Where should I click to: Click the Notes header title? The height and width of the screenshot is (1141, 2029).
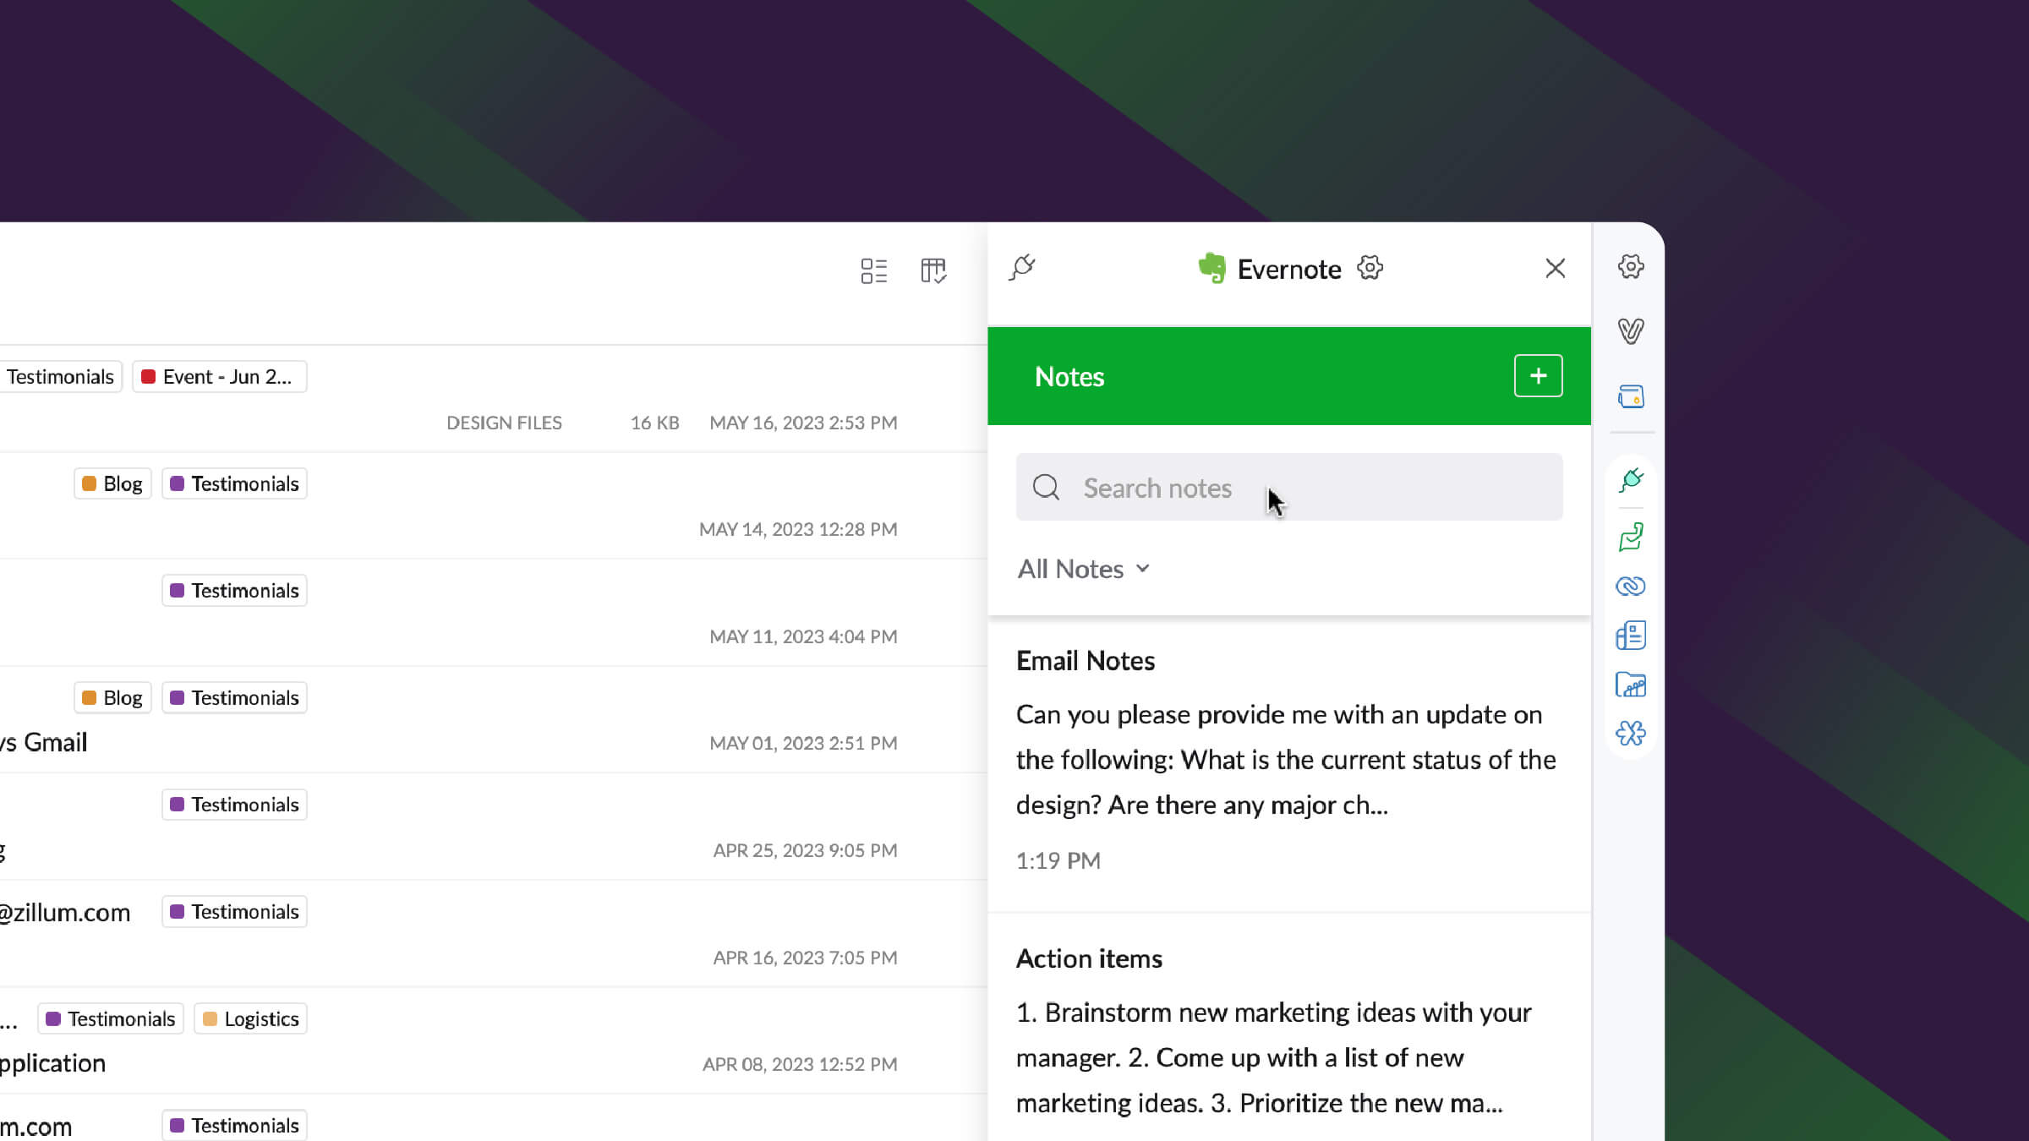[1069, 377]
